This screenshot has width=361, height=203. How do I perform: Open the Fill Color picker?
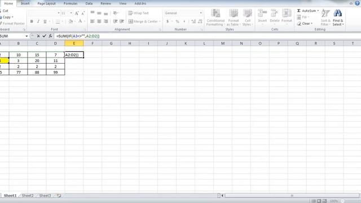pos(71,21)
